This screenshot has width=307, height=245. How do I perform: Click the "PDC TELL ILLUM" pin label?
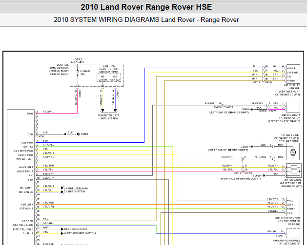click(23, 225)
